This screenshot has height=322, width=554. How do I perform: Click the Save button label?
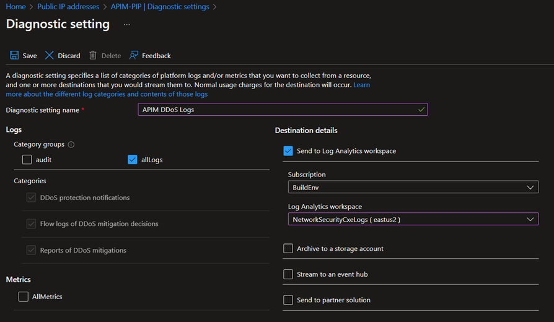coord(30,56)
